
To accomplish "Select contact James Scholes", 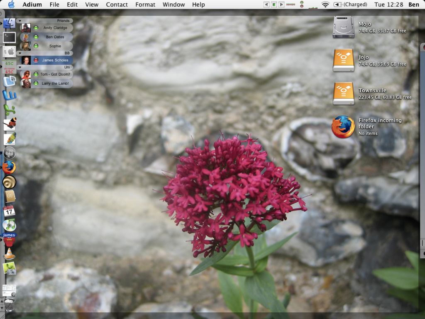I will pyautogui.click(x=46, y=60).
